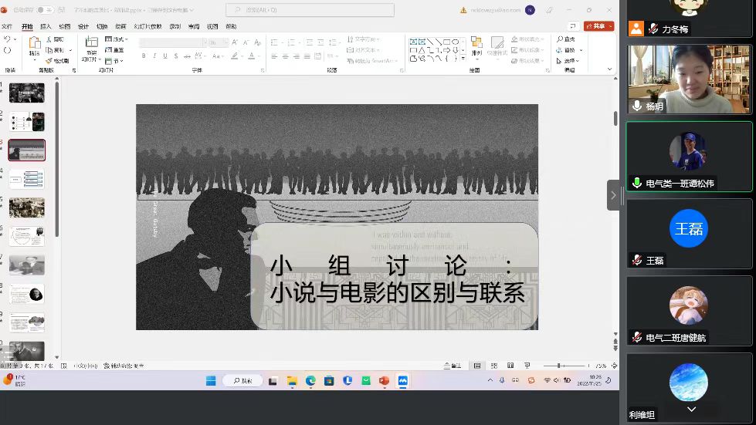The image size is (756, 425).
Task: Collapse the ribbon with bottom-right chevron
Action: pyautogui.click(x=609, y=69)
